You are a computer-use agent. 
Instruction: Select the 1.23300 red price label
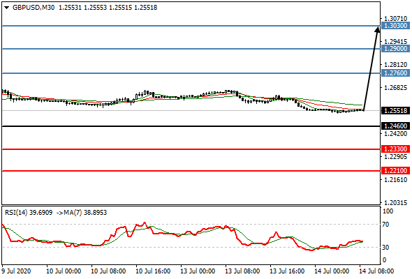[x=395, y=149]
